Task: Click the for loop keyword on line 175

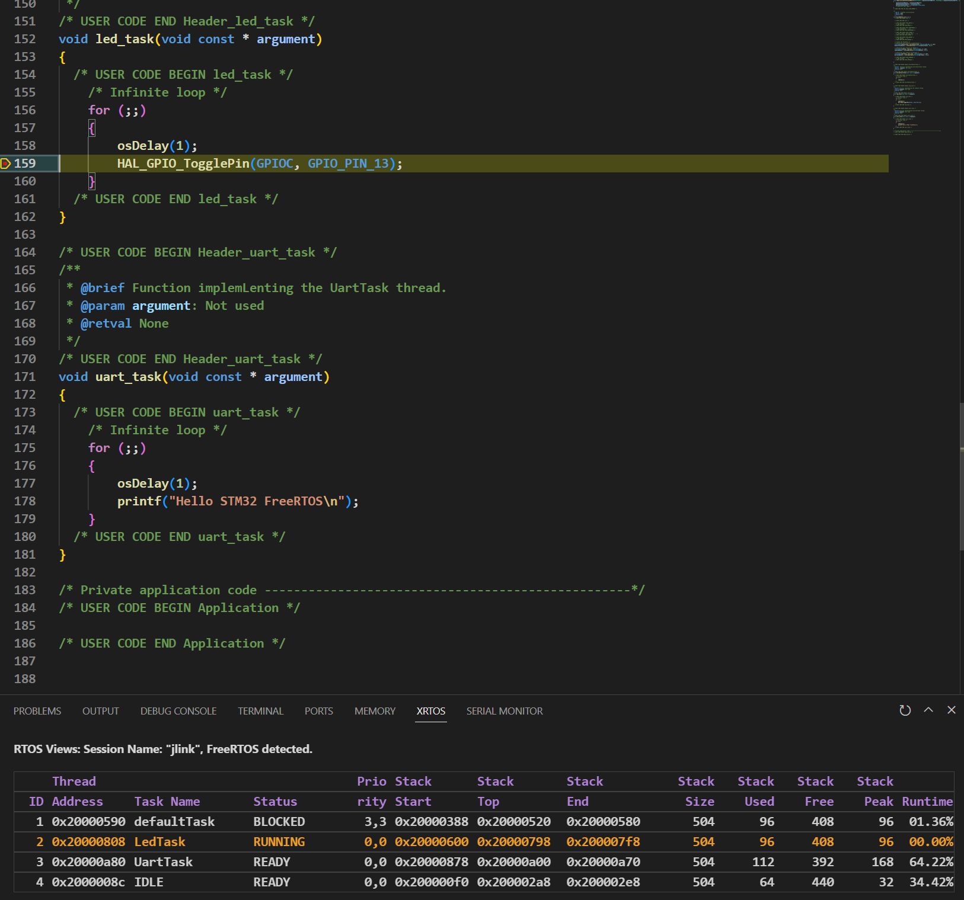Action: (99, 448)
